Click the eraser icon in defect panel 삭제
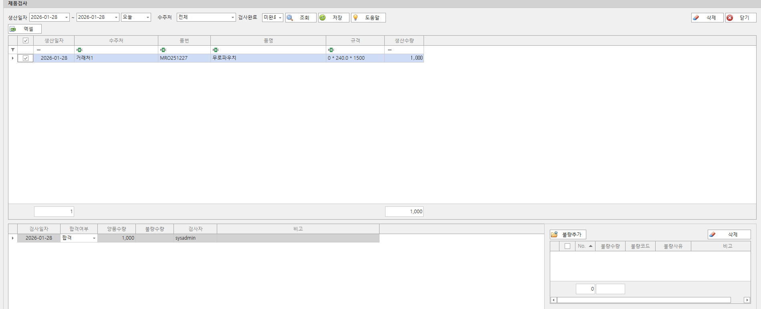The image size is (761, 309). point(713,234)
